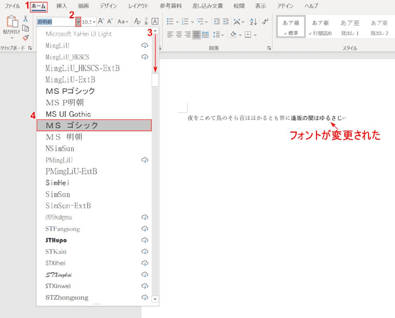The height and width of the screenshot is (318, 395).
Task: Open the 校閲 tab
Action: coord(239,6)
